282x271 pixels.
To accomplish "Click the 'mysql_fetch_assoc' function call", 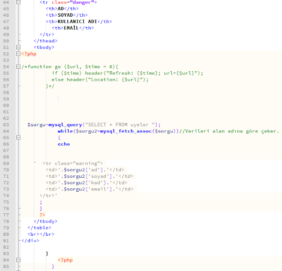I will tap(126, 131).
